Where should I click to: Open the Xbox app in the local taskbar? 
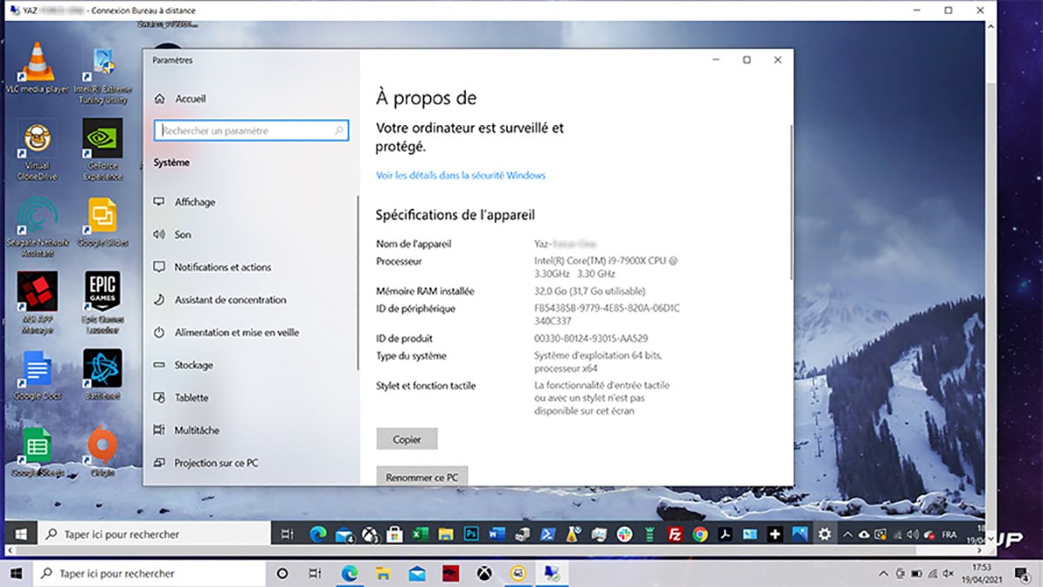[x=483, y=574]
